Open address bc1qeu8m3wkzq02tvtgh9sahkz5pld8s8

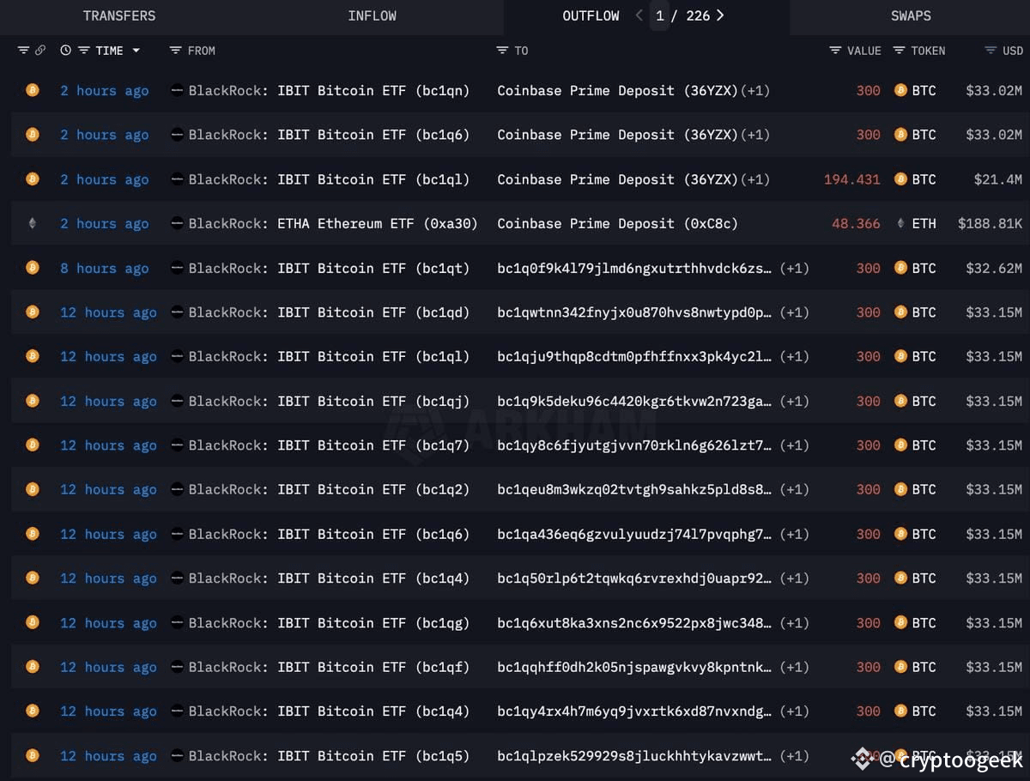[x=634, y=489]
